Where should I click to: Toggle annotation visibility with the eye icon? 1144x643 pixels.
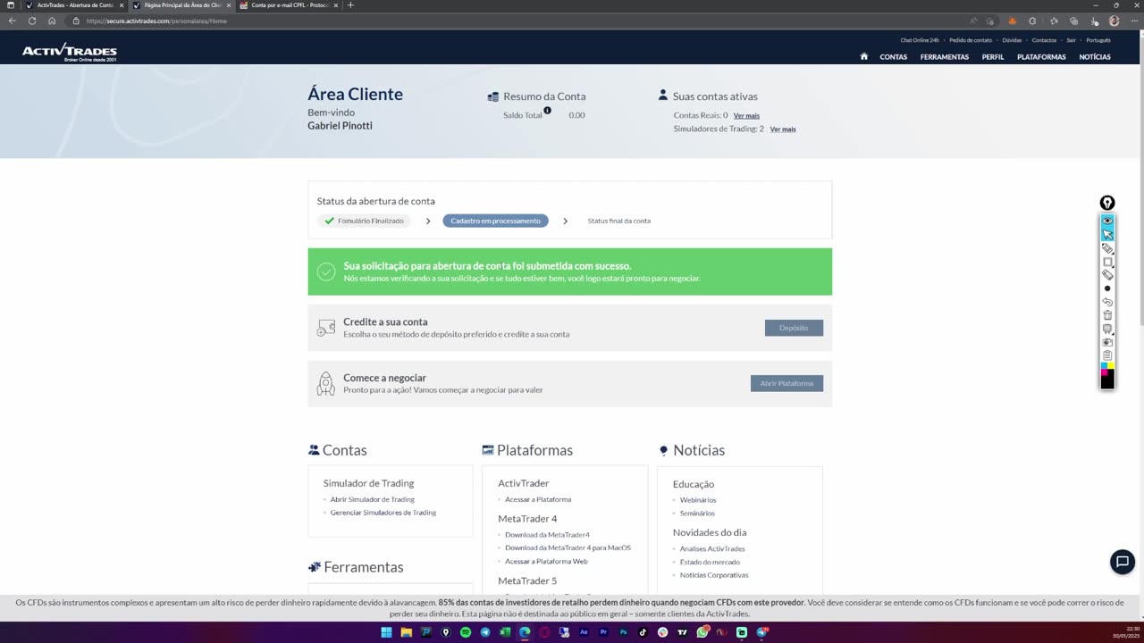click(1107, 221)
